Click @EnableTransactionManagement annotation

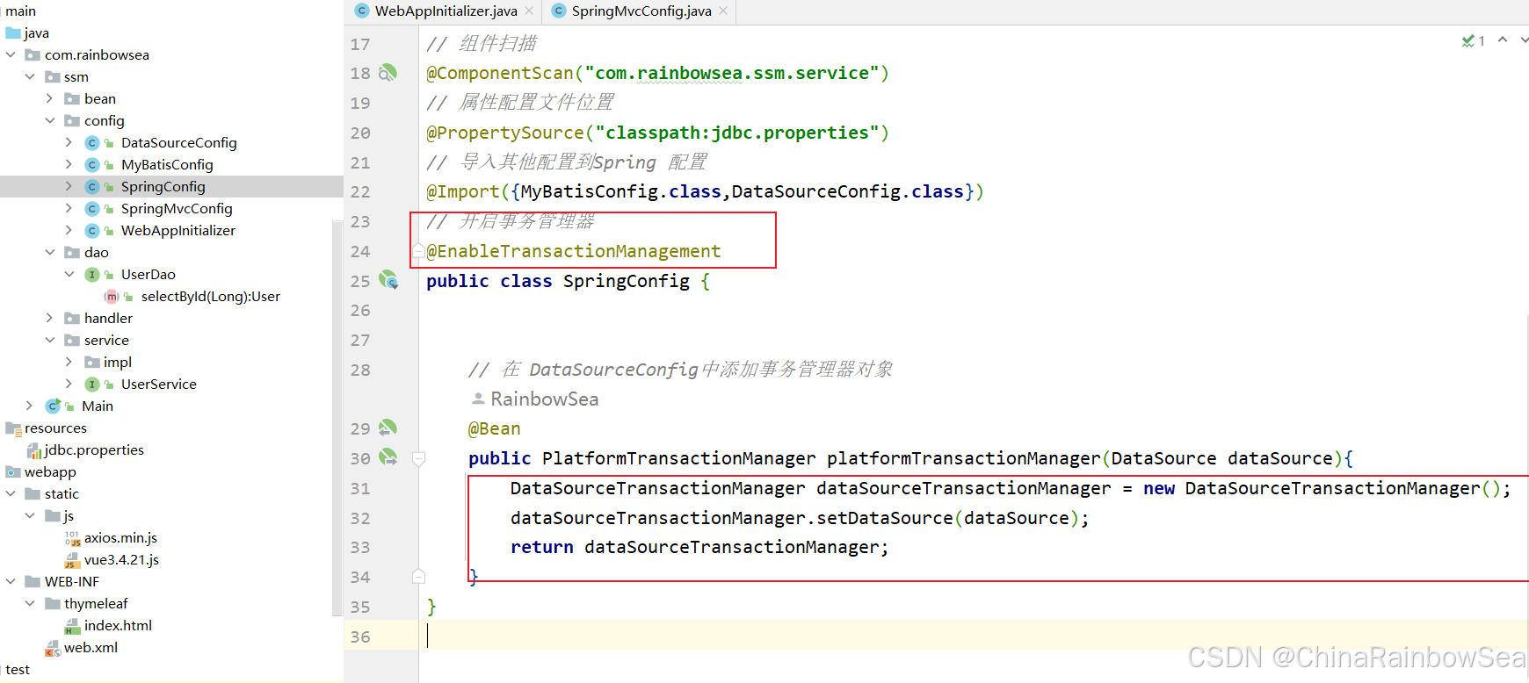pyautogui.click(x=574, y=251)
